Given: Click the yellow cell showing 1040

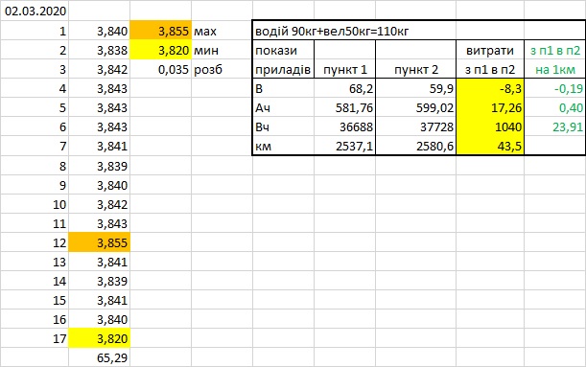Looking at the screenshot, I should click(490, 126).
